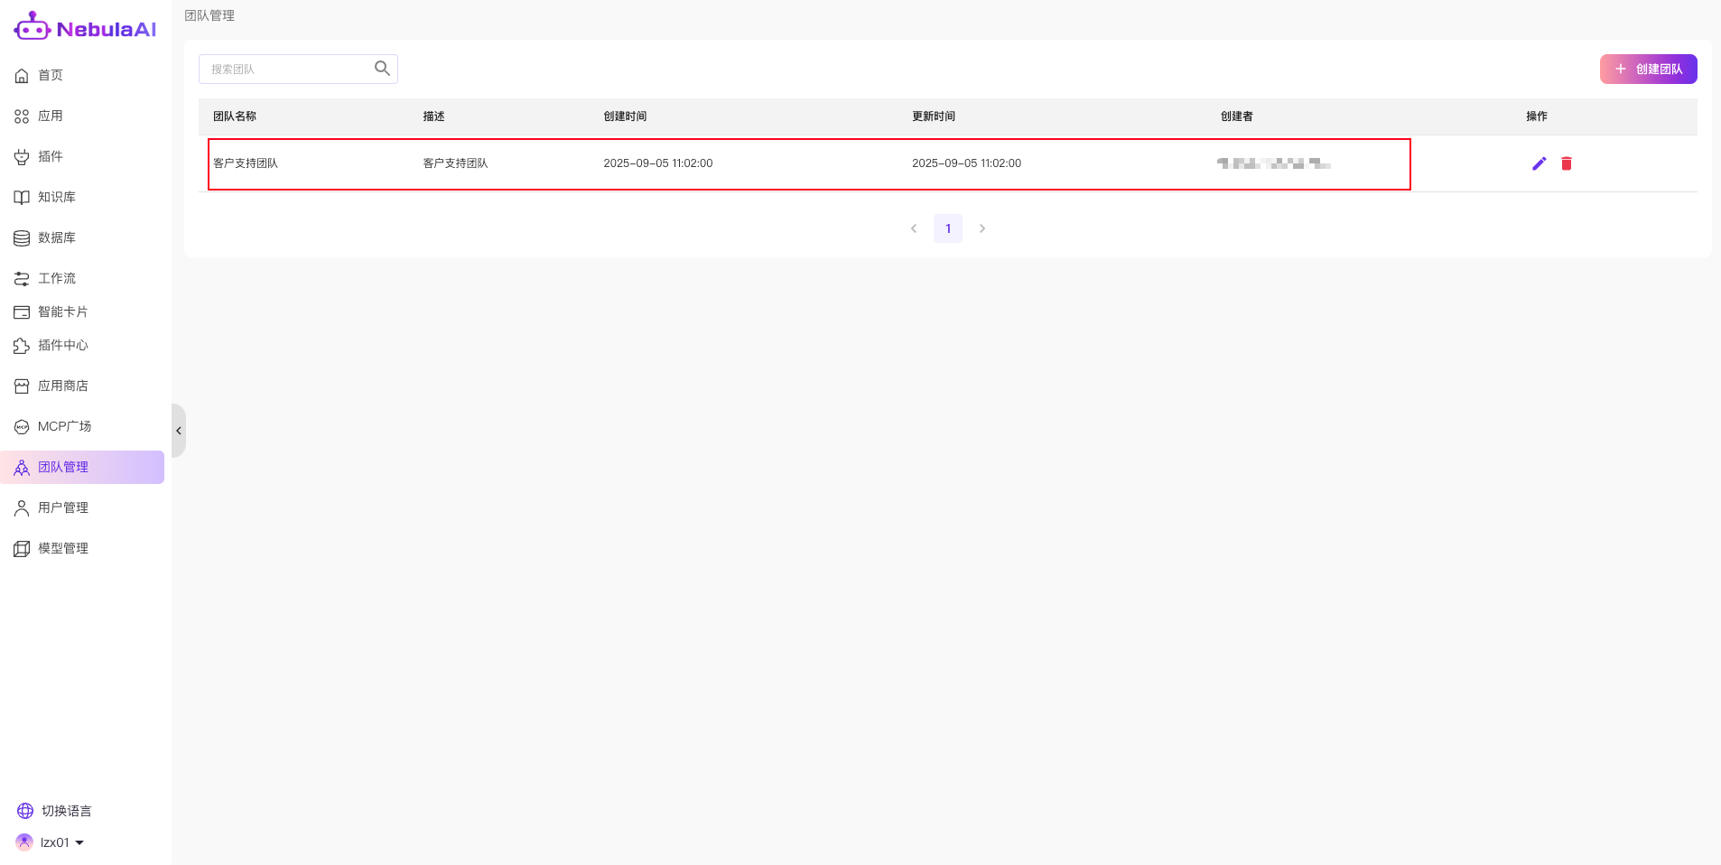Click the NebulaAI robot logo

33,26
